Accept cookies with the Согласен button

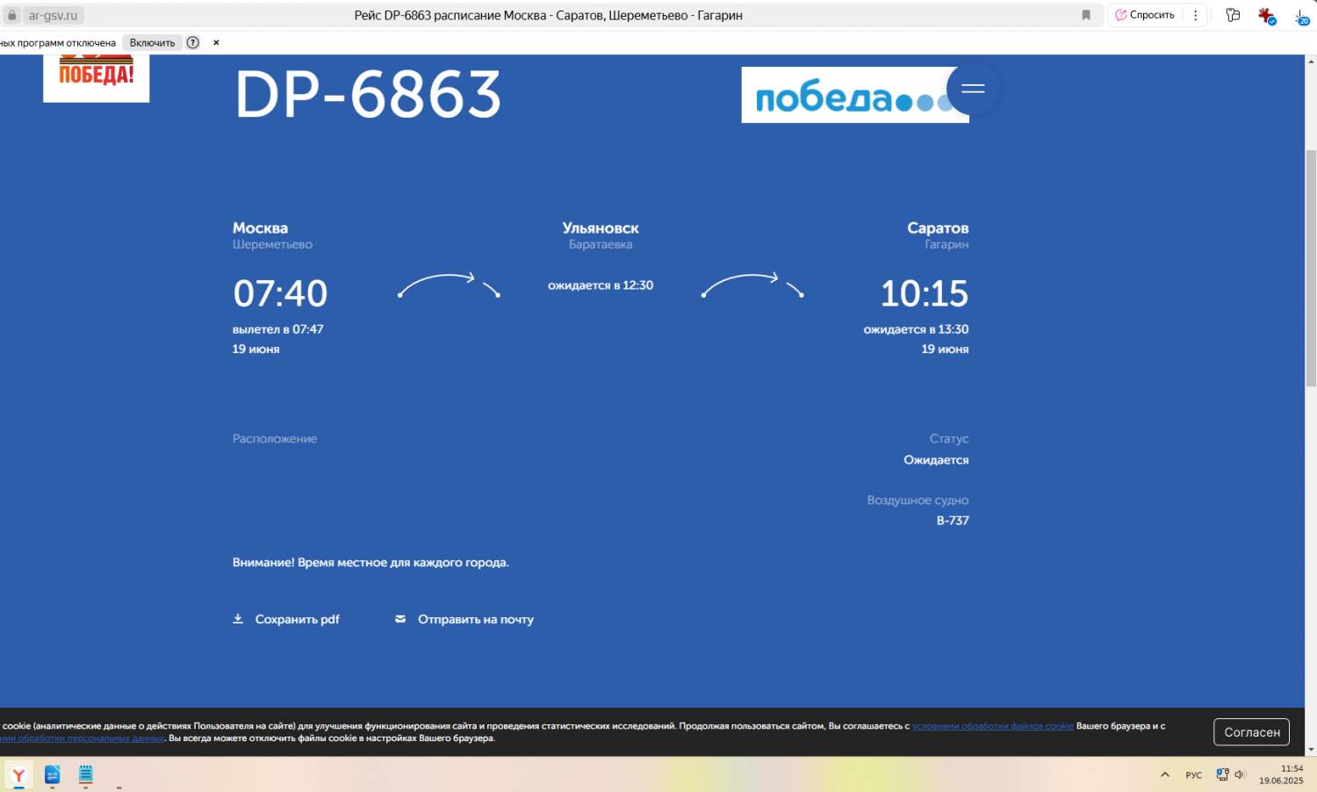pos(1252,732)
